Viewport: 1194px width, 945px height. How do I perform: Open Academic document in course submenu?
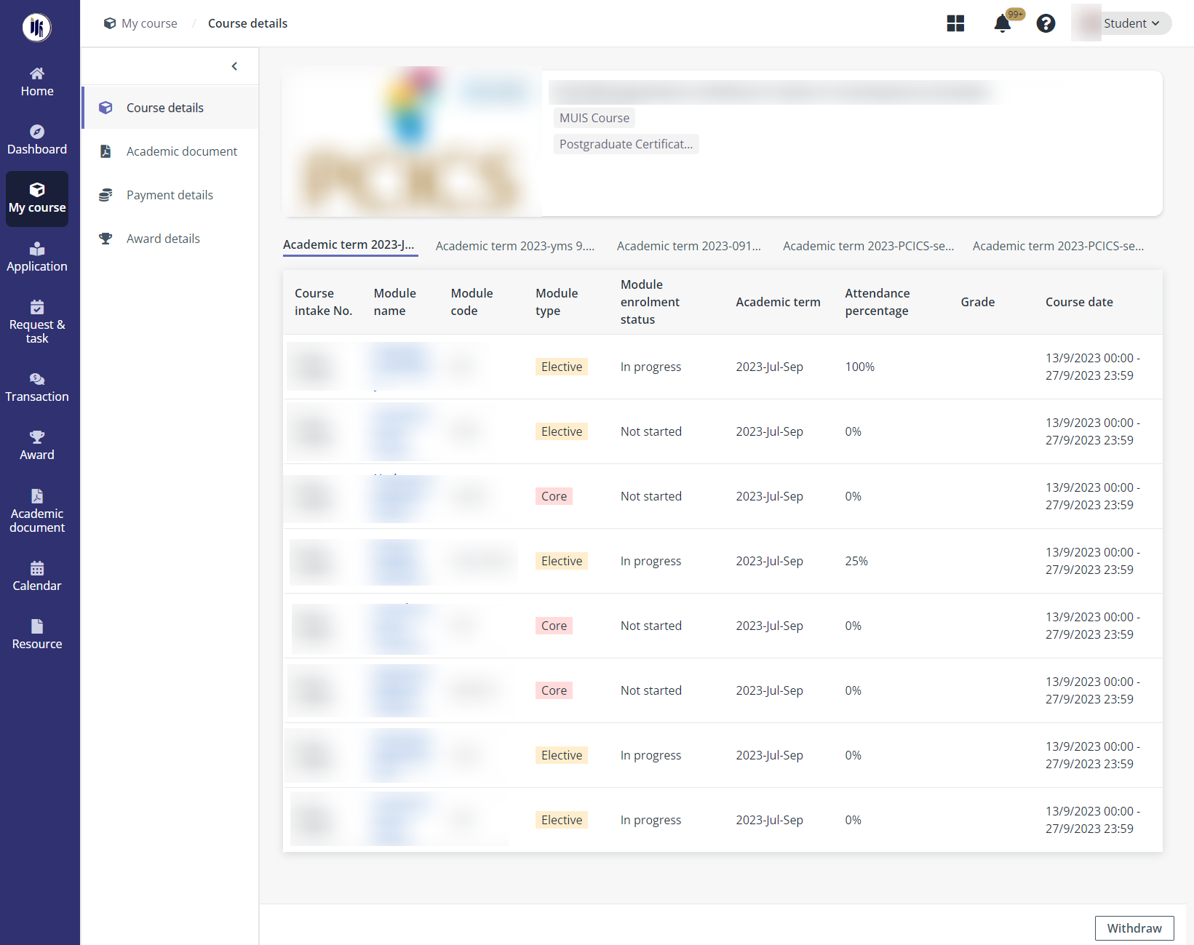[x=170, y=151]
